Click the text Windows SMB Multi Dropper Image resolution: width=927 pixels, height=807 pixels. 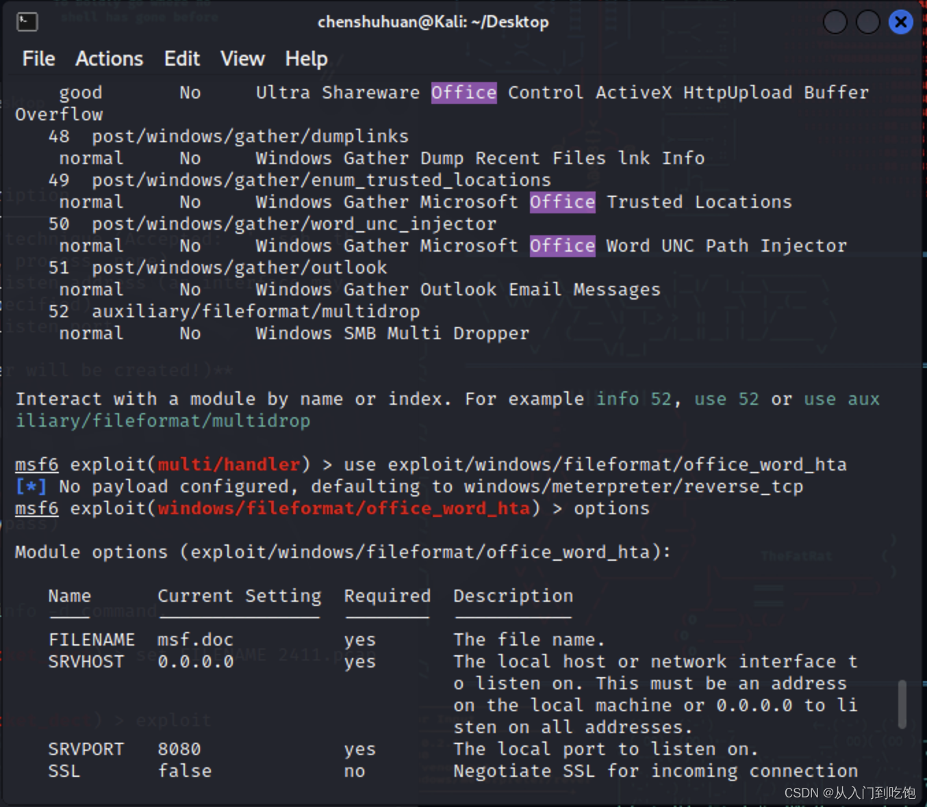pos(392,333)
